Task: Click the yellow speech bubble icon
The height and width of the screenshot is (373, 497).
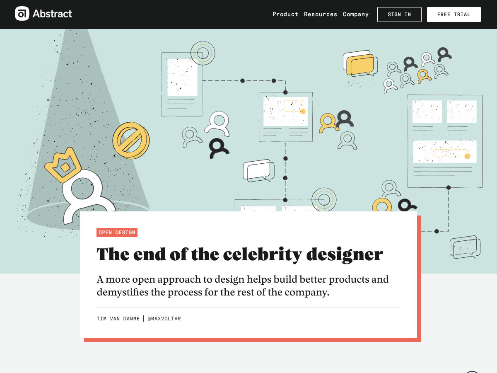Action: (x=361, y=65)
